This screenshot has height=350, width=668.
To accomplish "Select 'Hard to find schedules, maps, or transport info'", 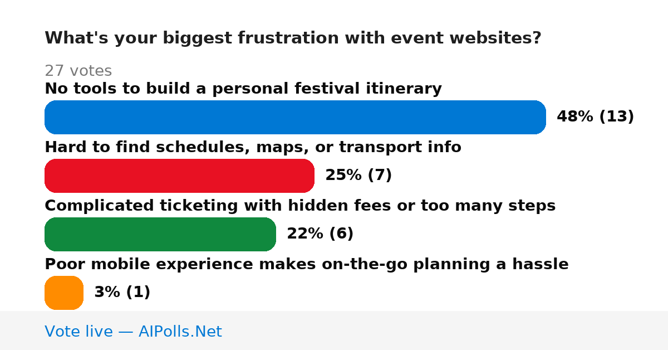I will [x=253, y=147].
